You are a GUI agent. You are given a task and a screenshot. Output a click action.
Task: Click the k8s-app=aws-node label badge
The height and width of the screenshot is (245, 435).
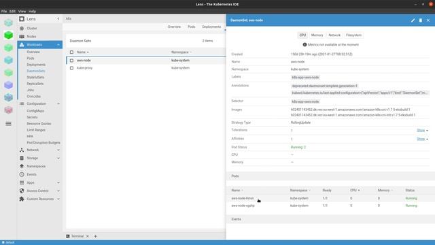305,78
